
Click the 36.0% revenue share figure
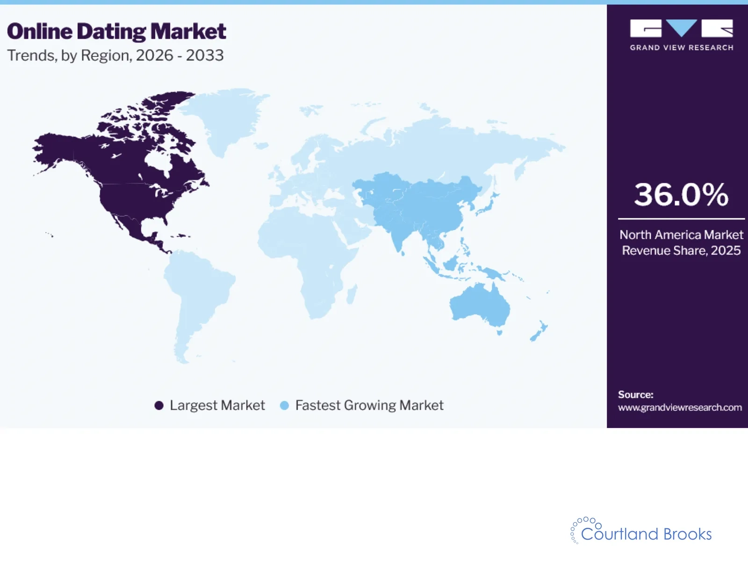coord(681,194)
